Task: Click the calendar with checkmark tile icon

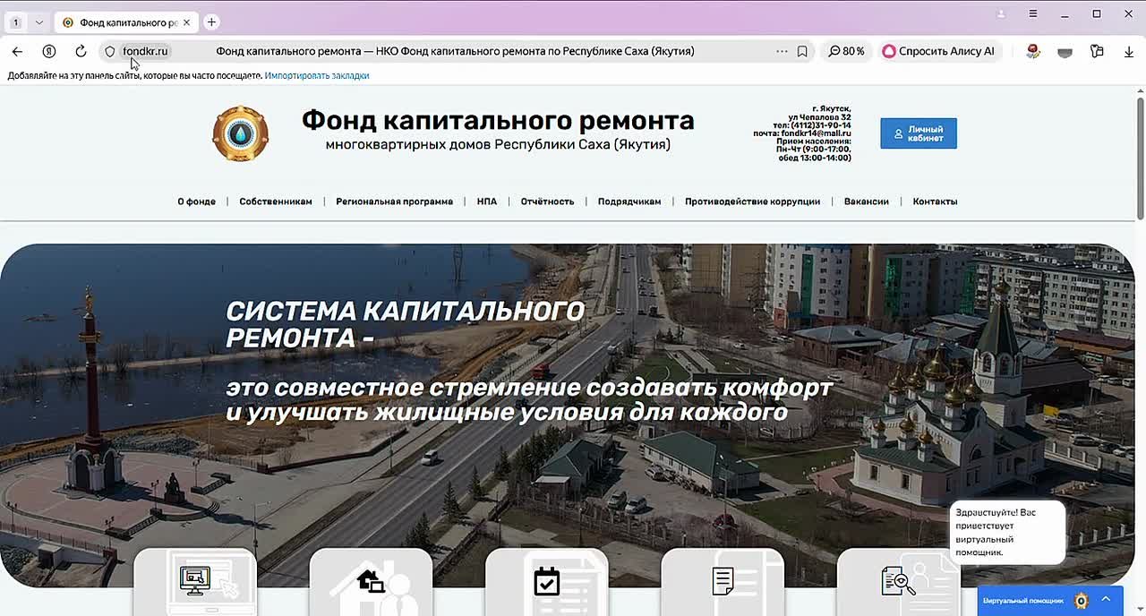Action: point(547,581)
